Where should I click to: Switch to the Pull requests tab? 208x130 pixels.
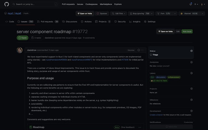[x=48, y=22]
